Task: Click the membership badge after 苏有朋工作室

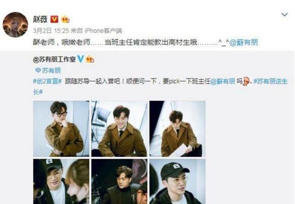Action: (90, 60)
